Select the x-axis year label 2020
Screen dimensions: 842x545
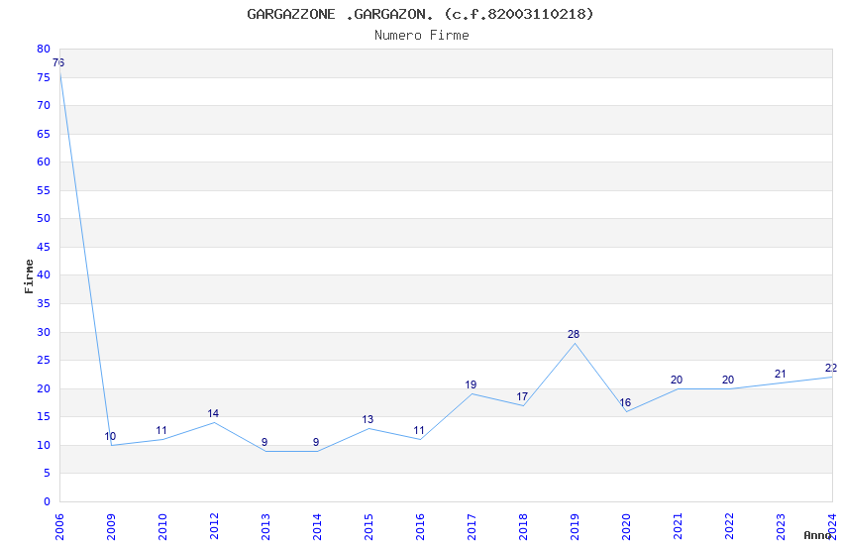point(627,527)
